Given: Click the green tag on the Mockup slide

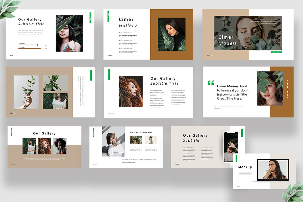Looking at the screenshot, I should [236, 159].
